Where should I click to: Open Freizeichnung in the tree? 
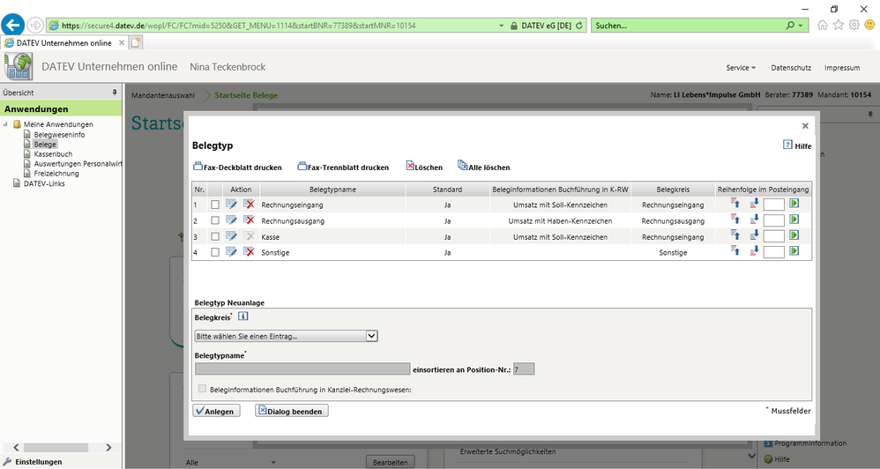point(56,174)
